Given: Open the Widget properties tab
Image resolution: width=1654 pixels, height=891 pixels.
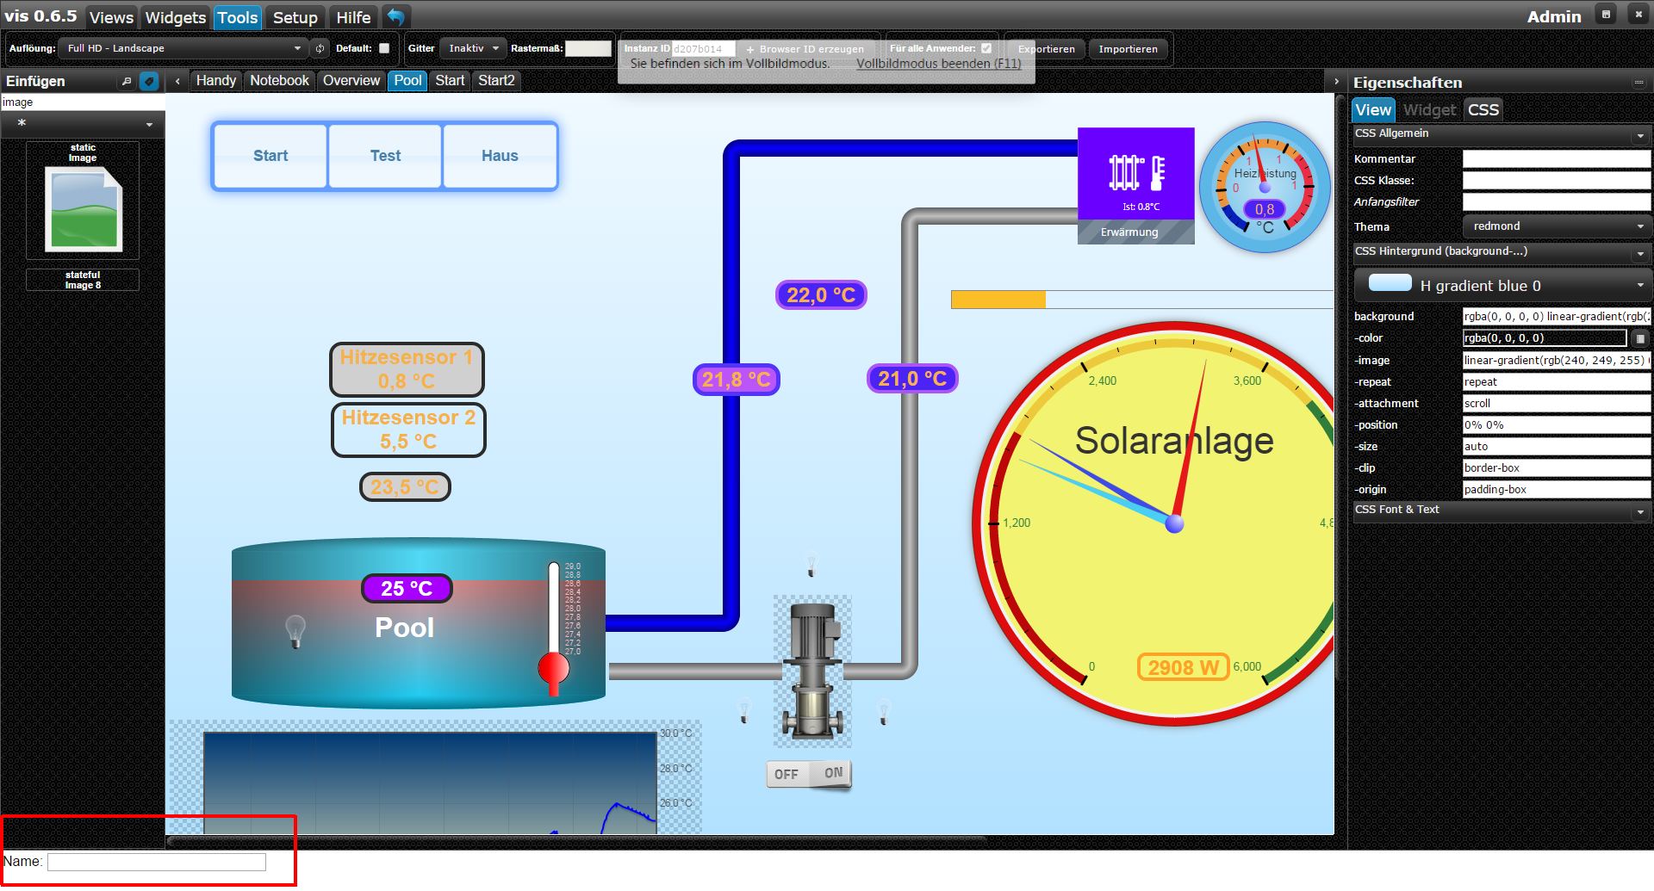Looking at the screenshot, I should click(x=1429, y=110).
